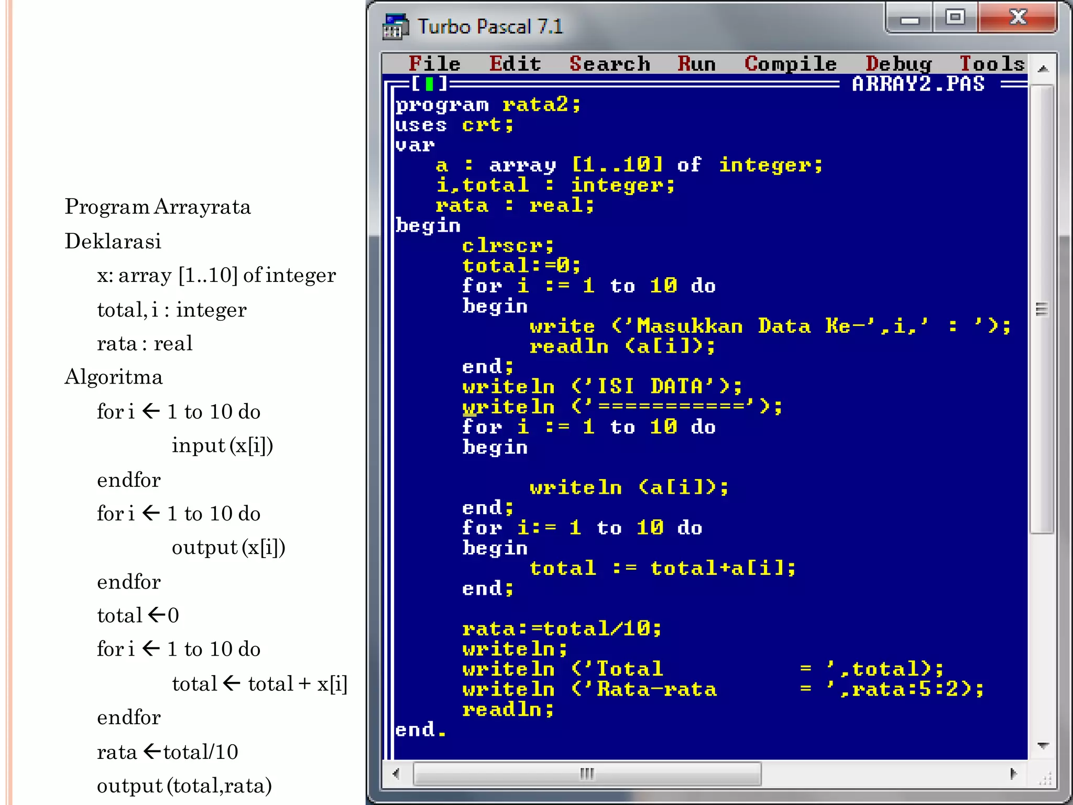Click the 'Algoritma' text on the slide
1073x805 pixels.
pos(114,377)
